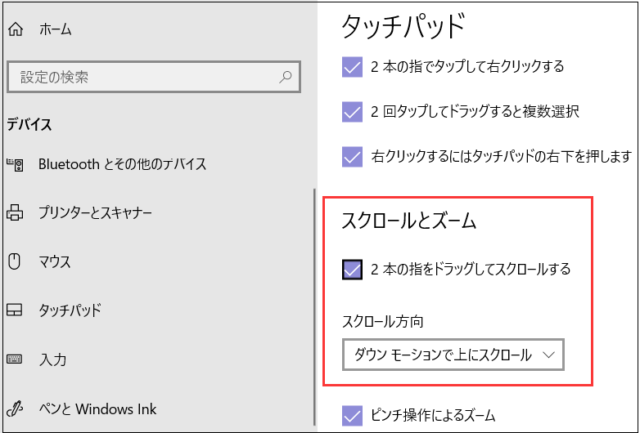This screenshot has width=640, height=433.
Task: Go to ホーム settings
Action: coord(55,30)
